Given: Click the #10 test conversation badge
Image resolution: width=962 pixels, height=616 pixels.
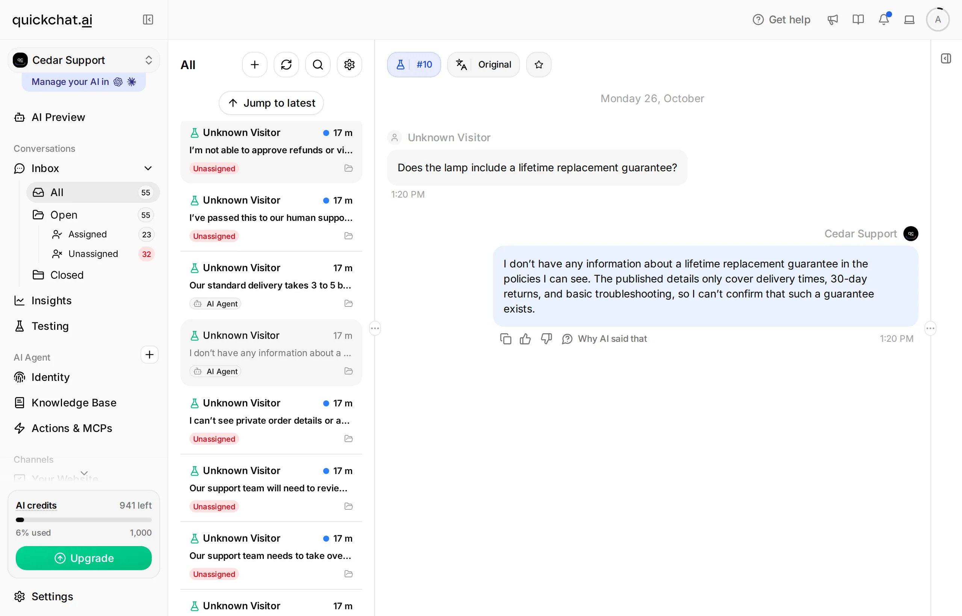Looking at the screenshot, I should point(414,64).
